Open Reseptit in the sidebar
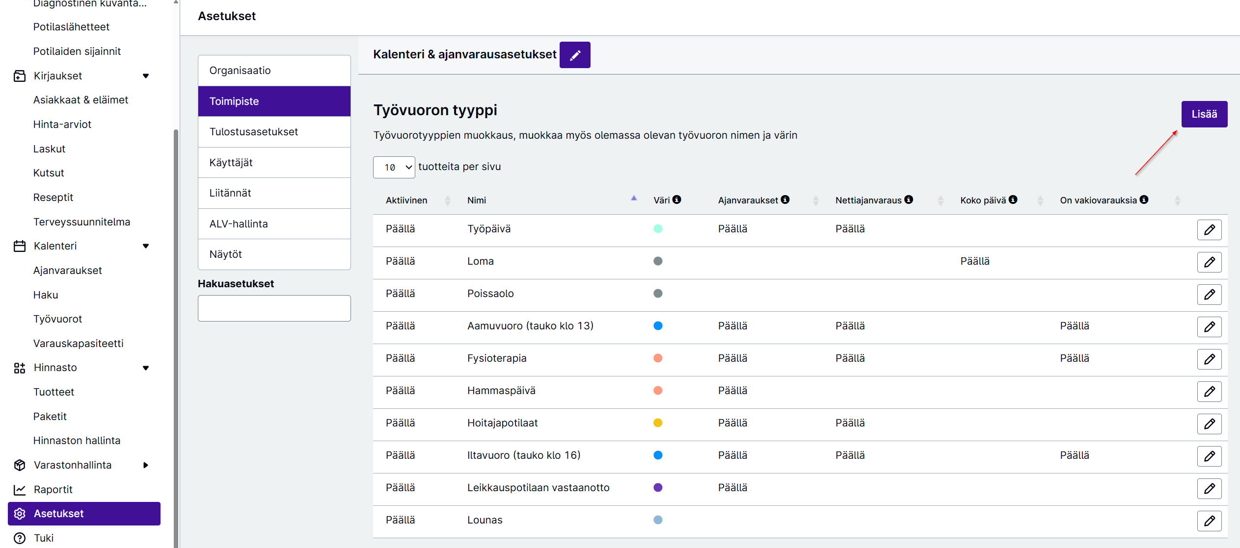Image resolution: width=1240 pixels, height=548 pixels. 53,198
